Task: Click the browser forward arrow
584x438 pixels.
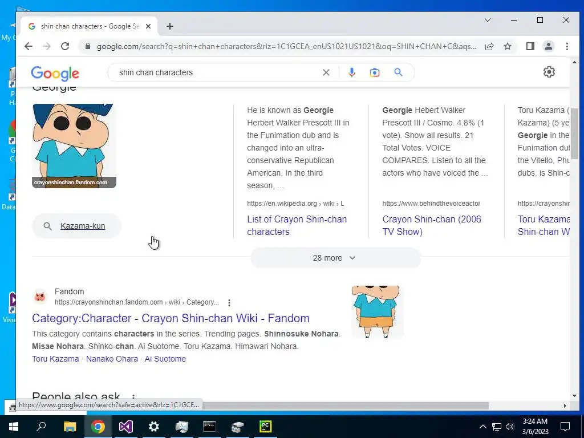Action: (x=47, y=46)
